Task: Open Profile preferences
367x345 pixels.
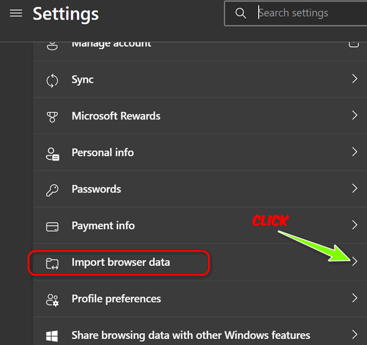Action: click(x=116, y=298)
